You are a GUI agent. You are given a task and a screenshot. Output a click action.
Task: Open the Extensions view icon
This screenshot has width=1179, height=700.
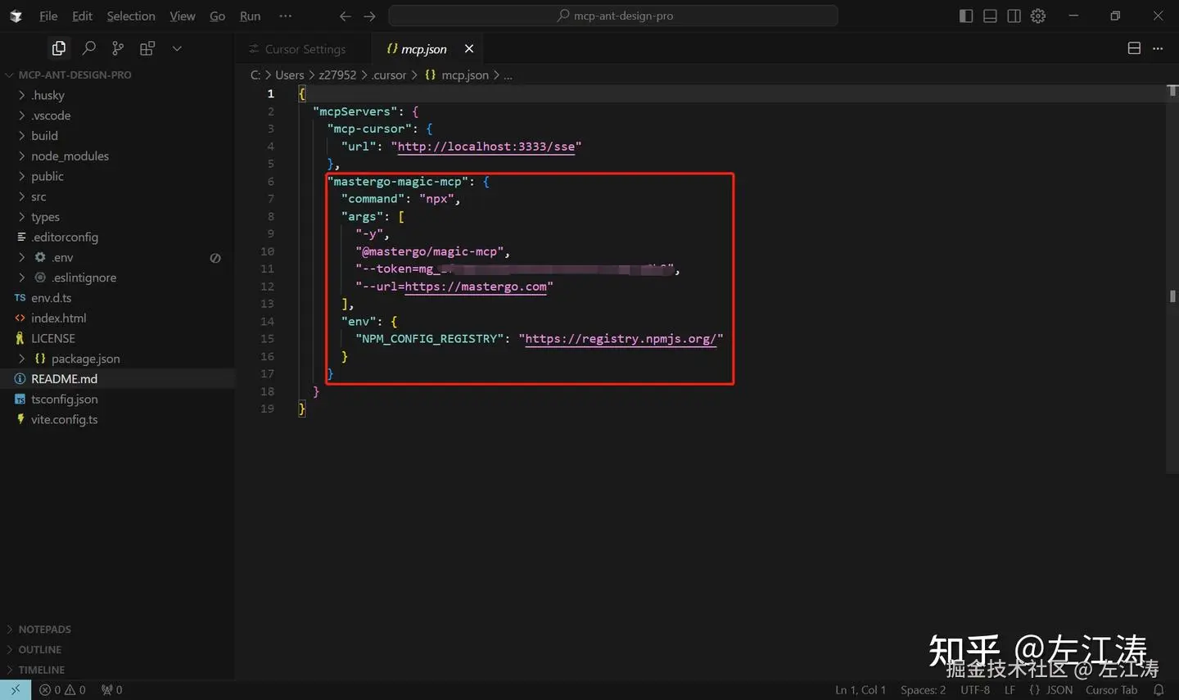tap(147, 49)
